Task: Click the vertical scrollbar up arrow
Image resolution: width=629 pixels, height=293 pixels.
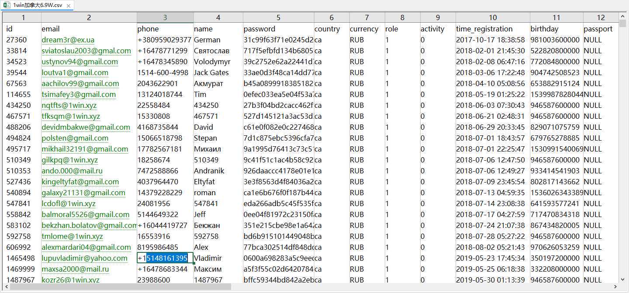Action: [x=622, y=16]
